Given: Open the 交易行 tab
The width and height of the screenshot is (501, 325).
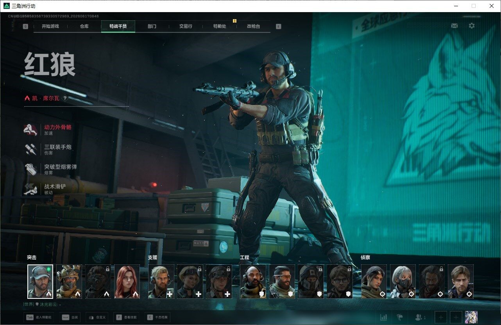Looking at the screenshot, I should (186, 27).
